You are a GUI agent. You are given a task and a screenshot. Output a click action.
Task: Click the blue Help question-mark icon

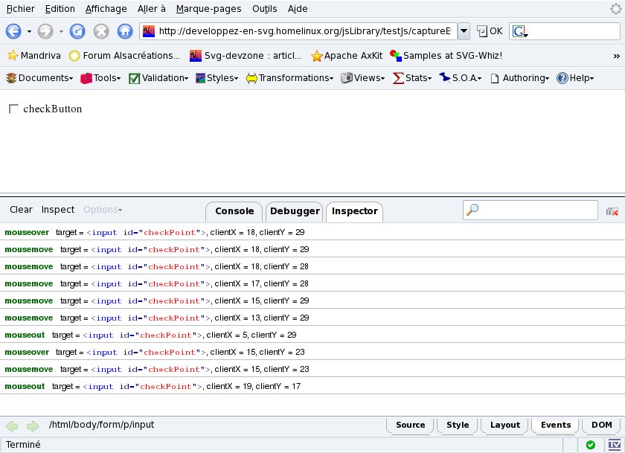(x=562, y=78)
